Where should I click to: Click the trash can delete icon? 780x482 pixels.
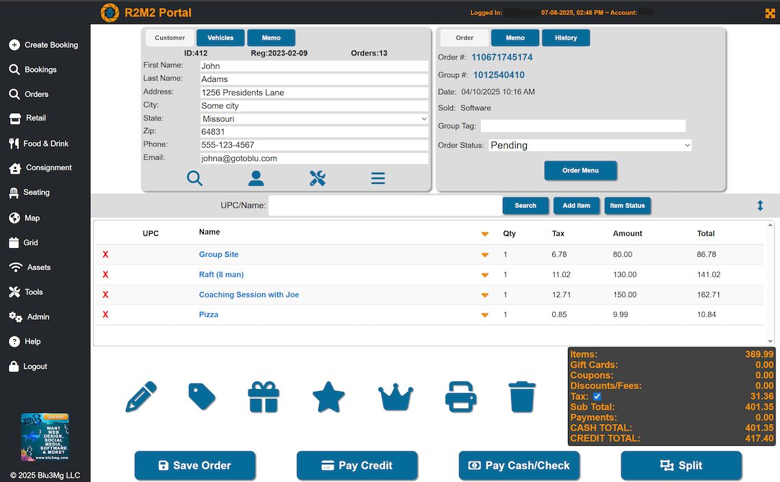click(521, 397)
